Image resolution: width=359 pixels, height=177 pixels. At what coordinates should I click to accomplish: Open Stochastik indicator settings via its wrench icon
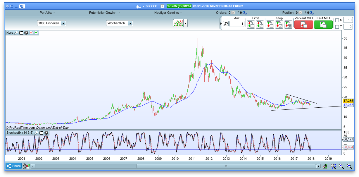(x=37, y=133)
